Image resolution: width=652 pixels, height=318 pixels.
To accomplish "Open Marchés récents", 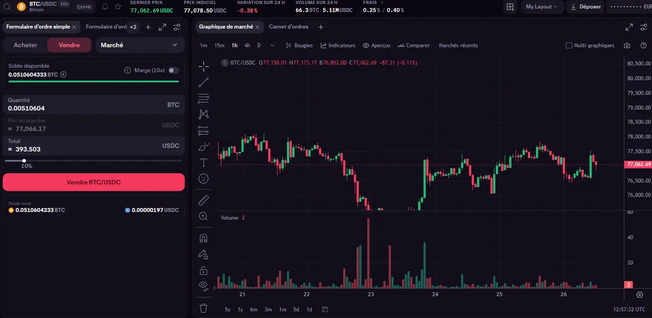I will tap(458, 45).
